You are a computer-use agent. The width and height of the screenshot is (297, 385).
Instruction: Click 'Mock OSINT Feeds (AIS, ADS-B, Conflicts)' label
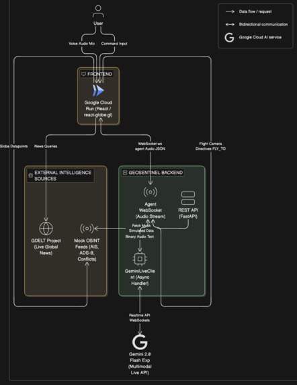[x=87, y=250]
